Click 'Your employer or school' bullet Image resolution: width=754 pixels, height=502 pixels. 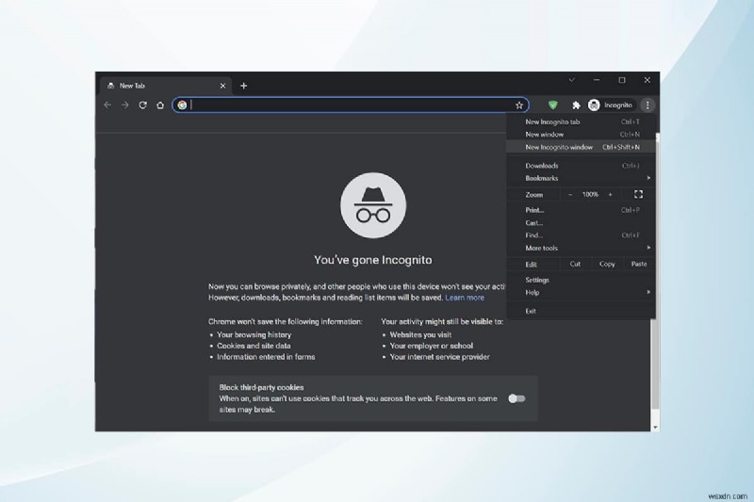click(x=431, y=346)
